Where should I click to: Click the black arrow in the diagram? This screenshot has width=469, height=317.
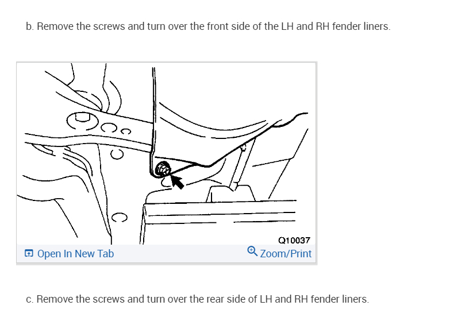176,181
